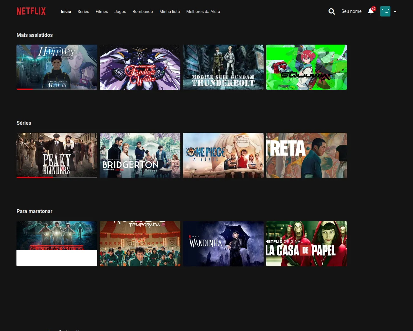Play Mobile Suit Gundam Thunderbolt
Viewport: 413px width, 331px height.
pos(223,67)
